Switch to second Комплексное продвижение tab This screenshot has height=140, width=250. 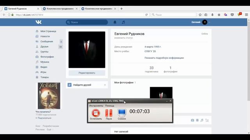coord(60,9)
